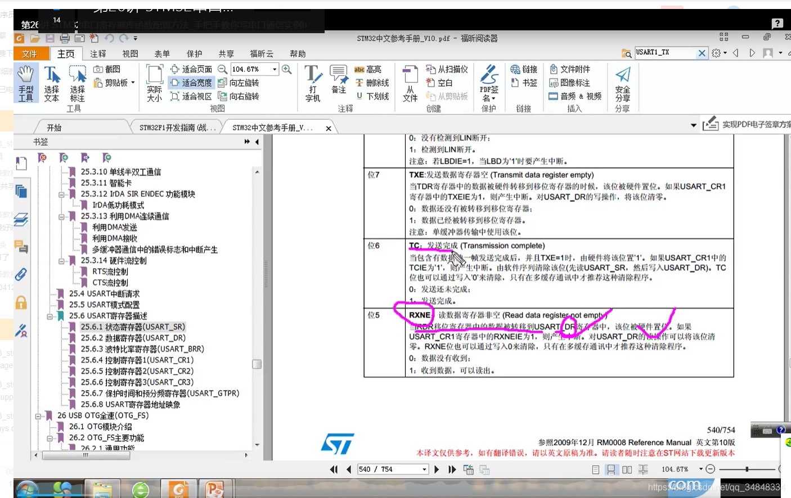Go to the last page
Image resolution: width=791 pixels, height=498 pixels.
[x=452, y=469]
